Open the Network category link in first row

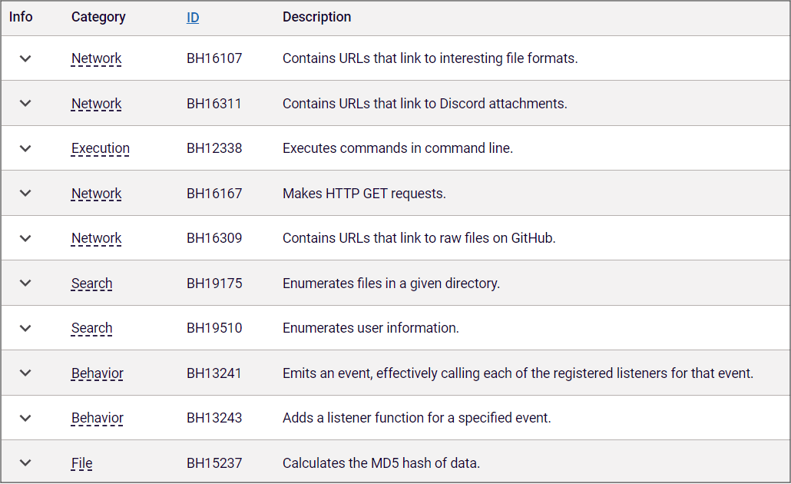(x=96, y=58)
